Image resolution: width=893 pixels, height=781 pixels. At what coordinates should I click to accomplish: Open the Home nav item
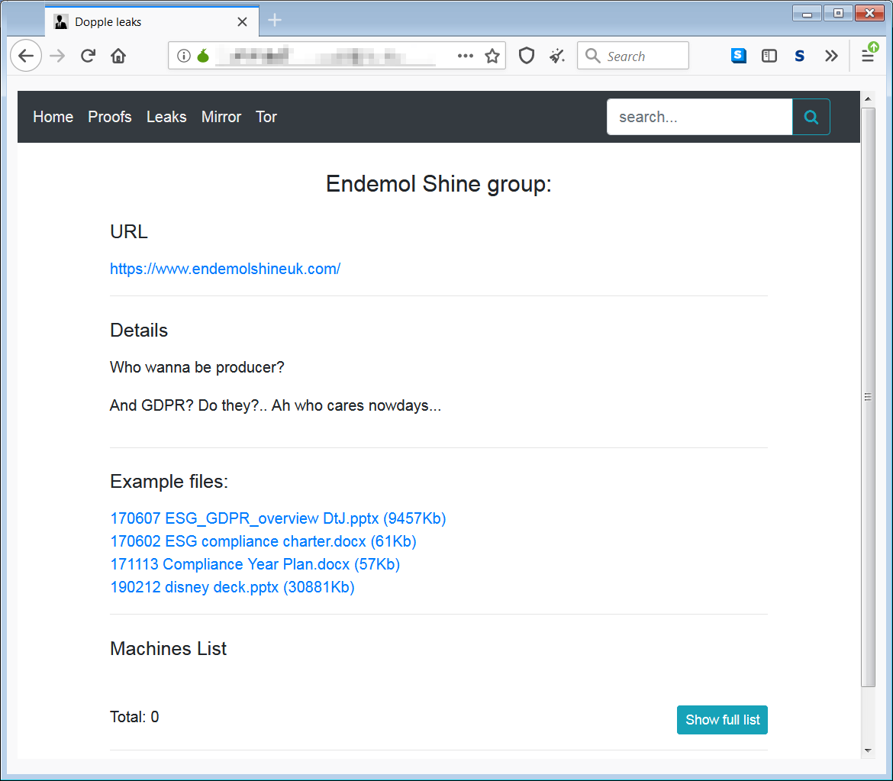pyautogui.click(x=53, y=117)
